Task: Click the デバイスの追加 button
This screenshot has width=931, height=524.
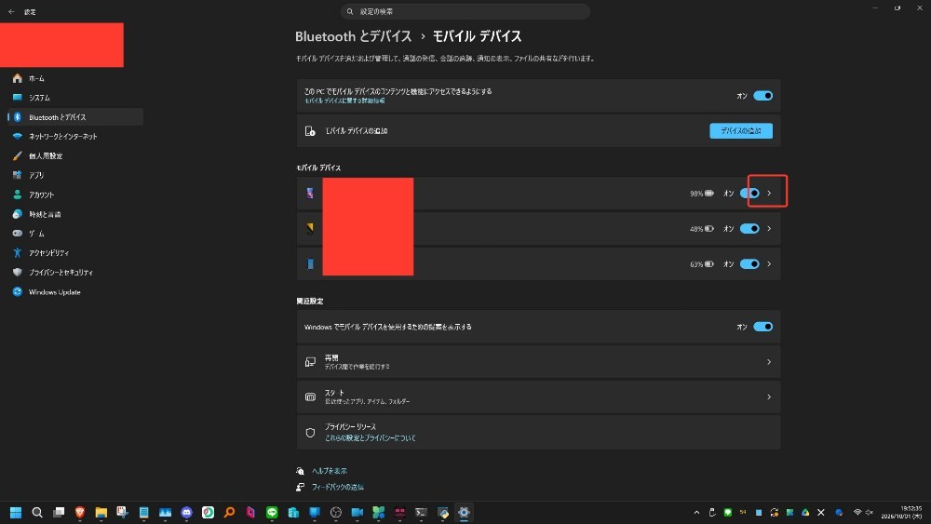Action: (x=741, y=130)
